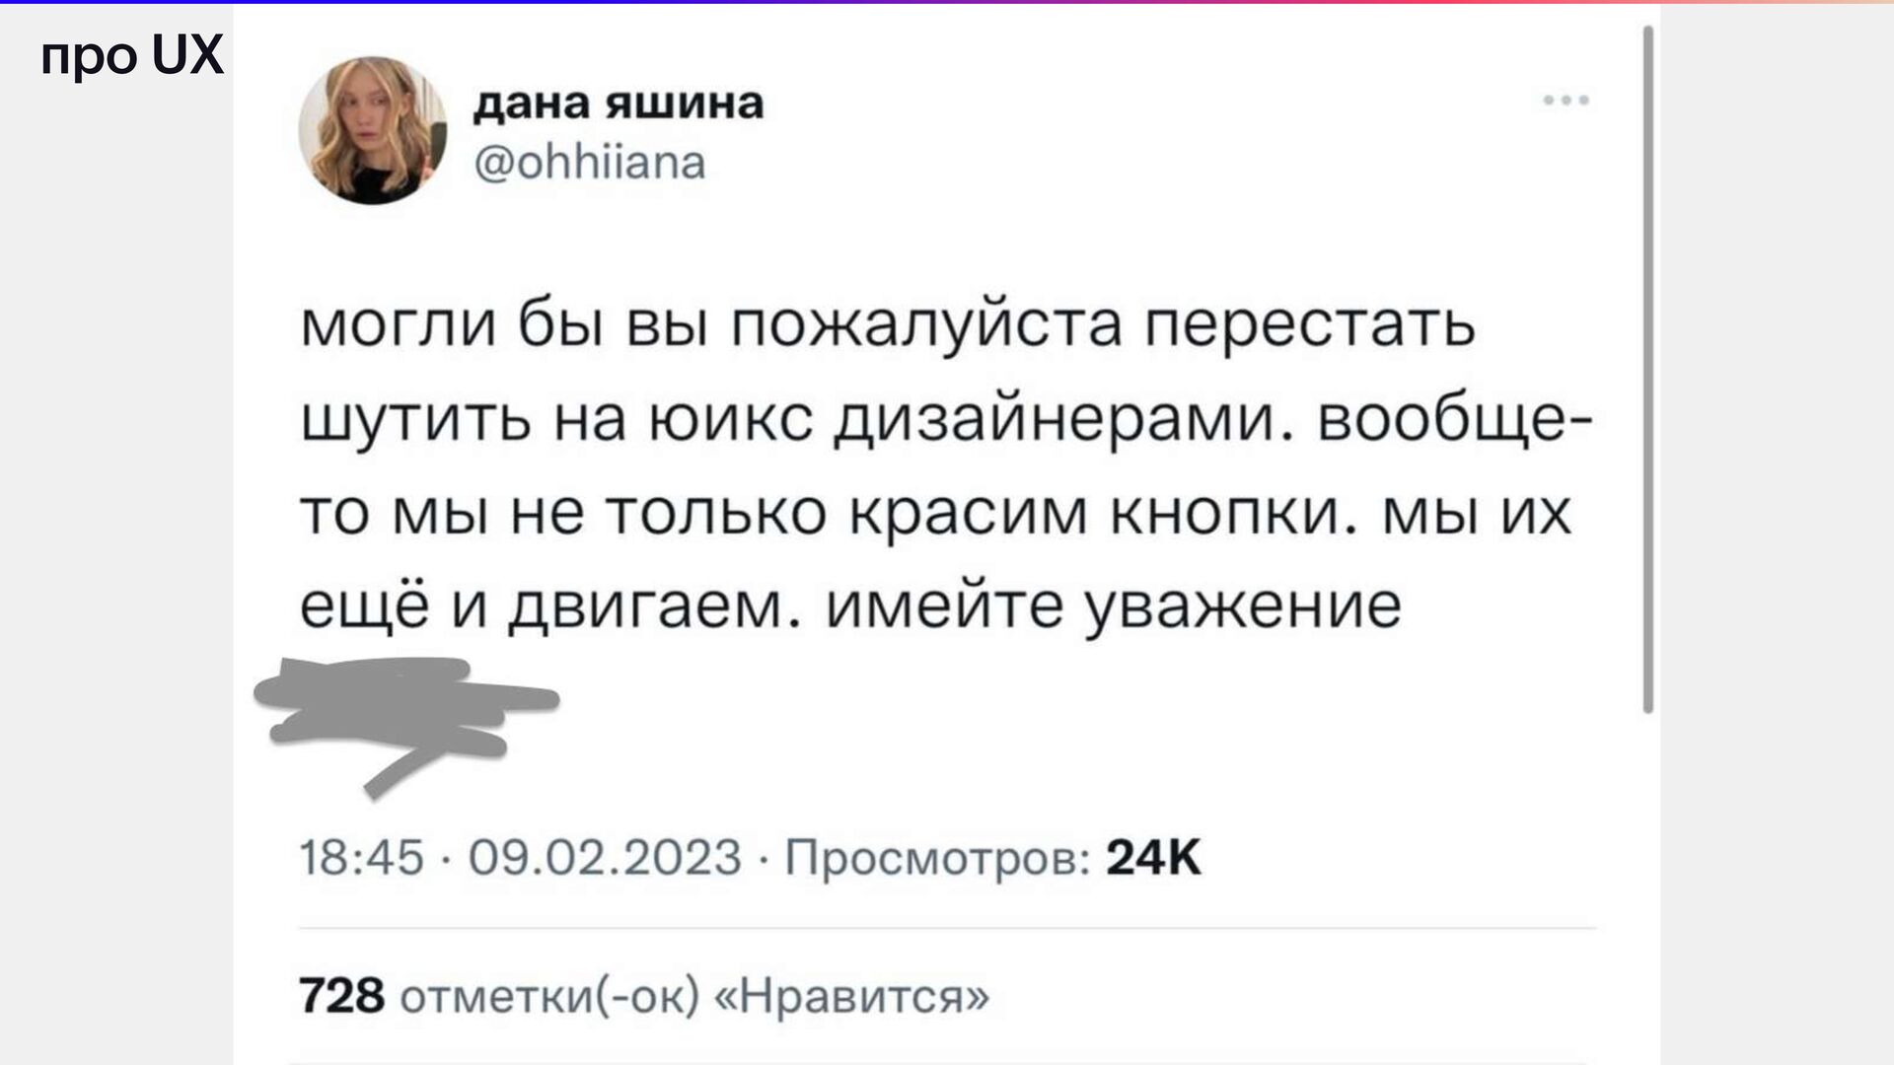
Task: Click the bold 24K views number
Action: pos(1153,857)
